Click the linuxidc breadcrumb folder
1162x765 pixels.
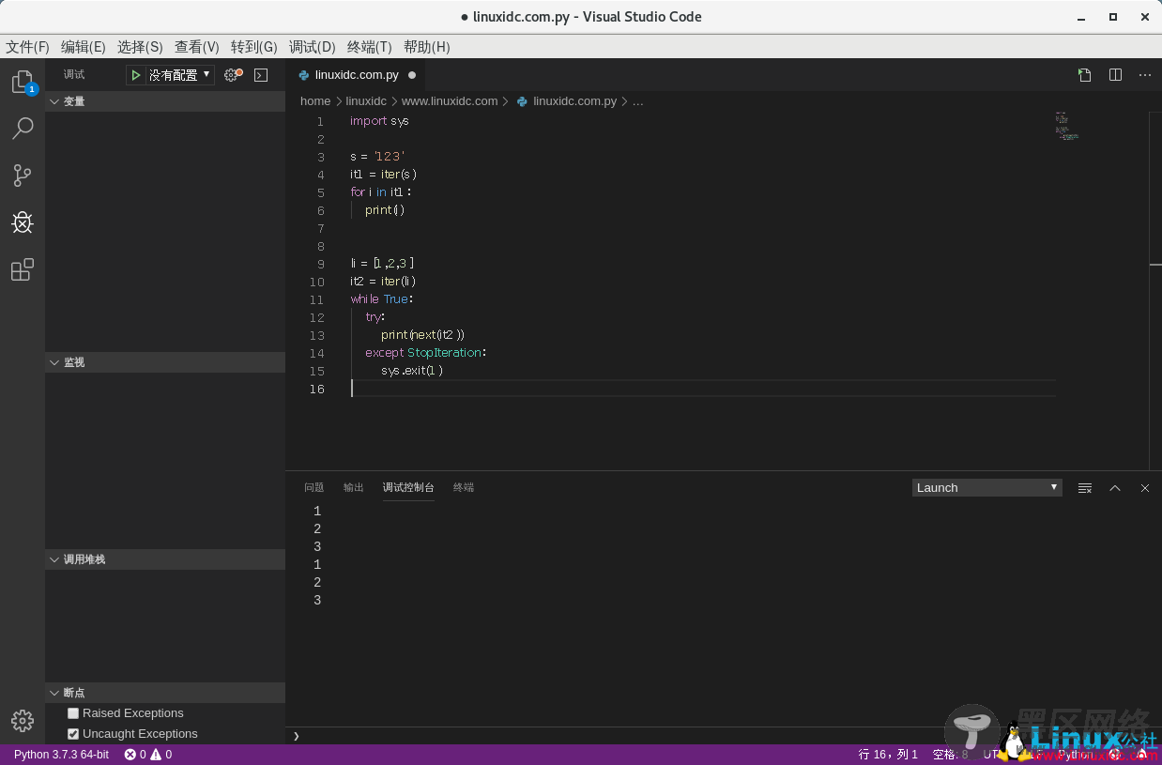coord(365,101)
